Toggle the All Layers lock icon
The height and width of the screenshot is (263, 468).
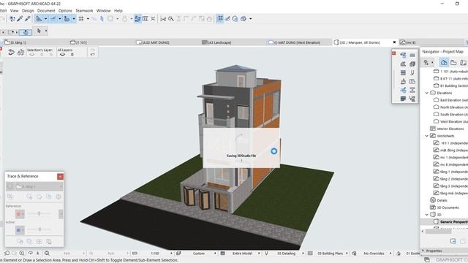click(x=72, y=55)
